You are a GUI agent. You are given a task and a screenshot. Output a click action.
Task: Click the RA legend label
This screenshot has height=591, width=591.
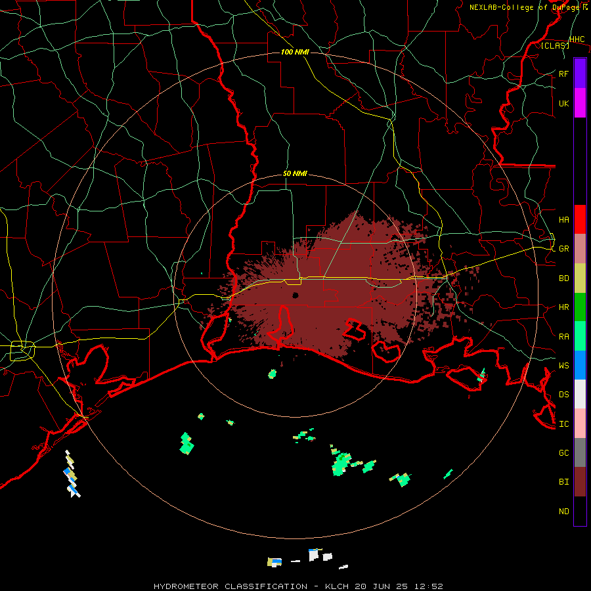pos(563,336)
